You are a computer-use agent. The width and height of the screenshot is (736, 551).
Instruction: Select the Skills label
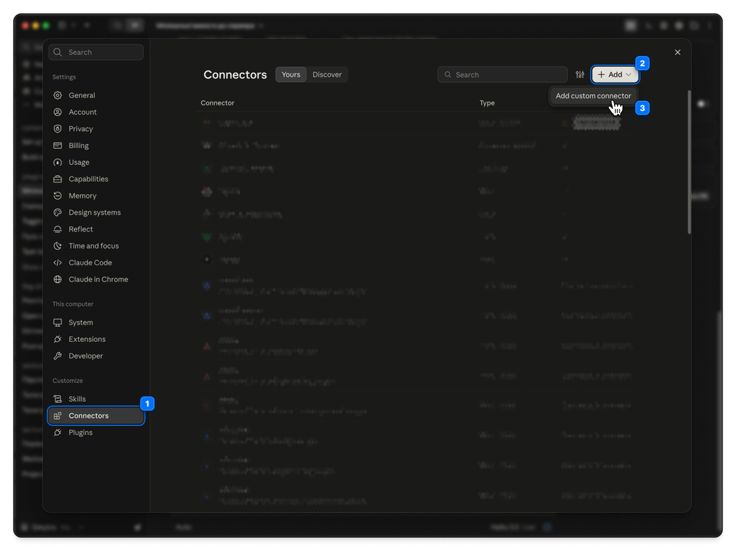click(77, 399)
